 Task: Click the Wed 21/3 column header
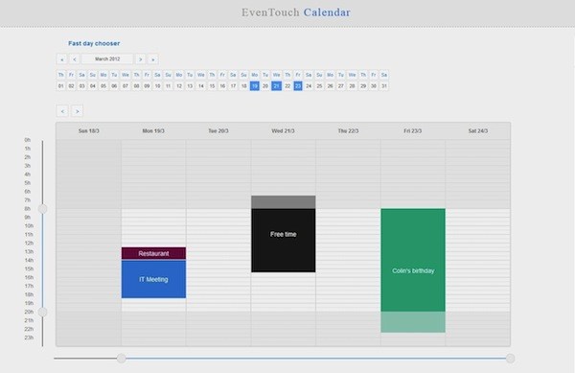283,131
